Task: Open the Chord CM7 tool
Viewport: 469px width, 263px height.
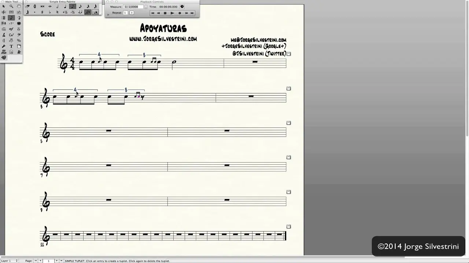Action: click(11, 35)
